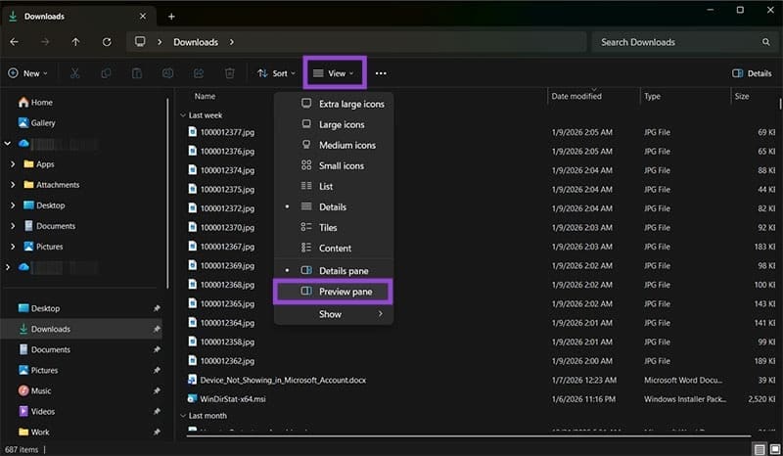Image resolution: width=783 pixels, height=456 pixels.
Task: Click the Copy icon in toolbar
Action: tap(106, 73)
